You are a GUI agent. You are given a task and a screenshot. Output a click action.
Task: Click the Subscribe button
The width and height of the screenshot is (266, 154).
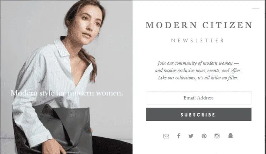coord(199,114)
